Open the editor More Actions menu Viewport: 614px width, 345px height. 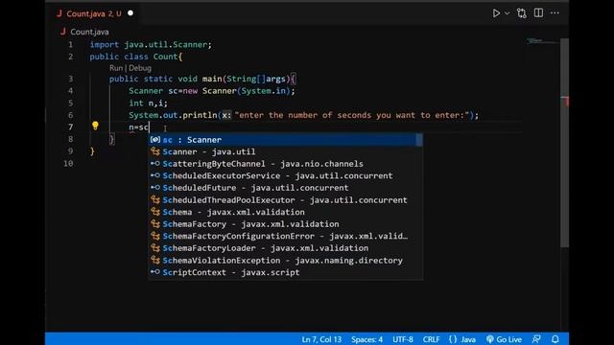tap(555, 12)
